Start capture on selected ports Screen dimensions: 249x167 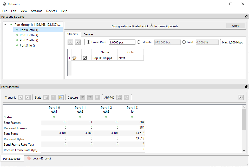[82, 98]
